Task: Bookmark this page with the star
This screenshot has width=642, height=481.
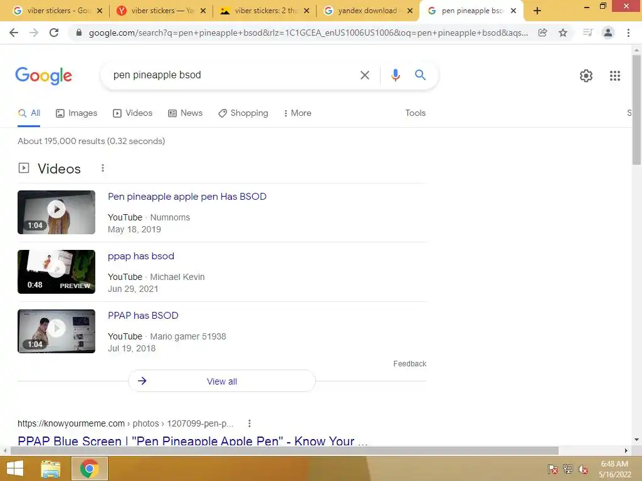Action: click(563, 33)
